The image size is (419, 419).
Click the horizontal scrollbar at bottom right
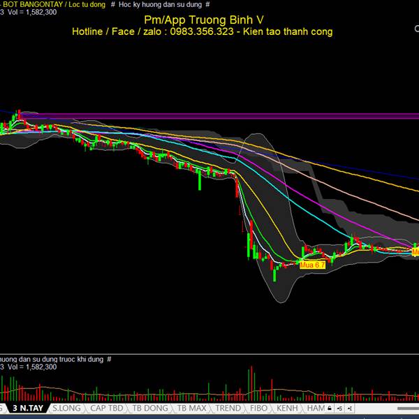click(x=408, y=409)
